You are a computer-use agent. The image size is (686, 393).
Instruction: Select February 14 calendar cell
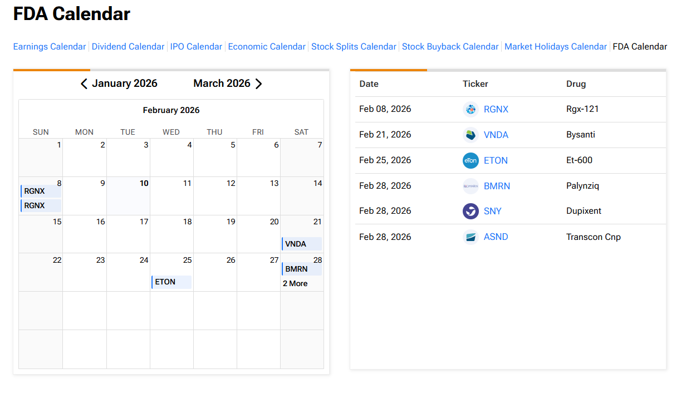coord(302,196)
